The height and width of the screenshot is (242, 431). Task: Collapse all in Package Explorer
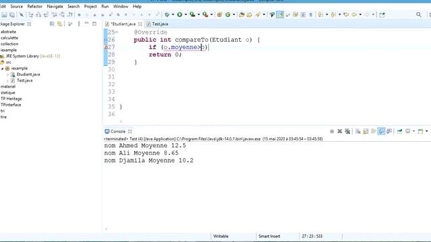point(52,24)
